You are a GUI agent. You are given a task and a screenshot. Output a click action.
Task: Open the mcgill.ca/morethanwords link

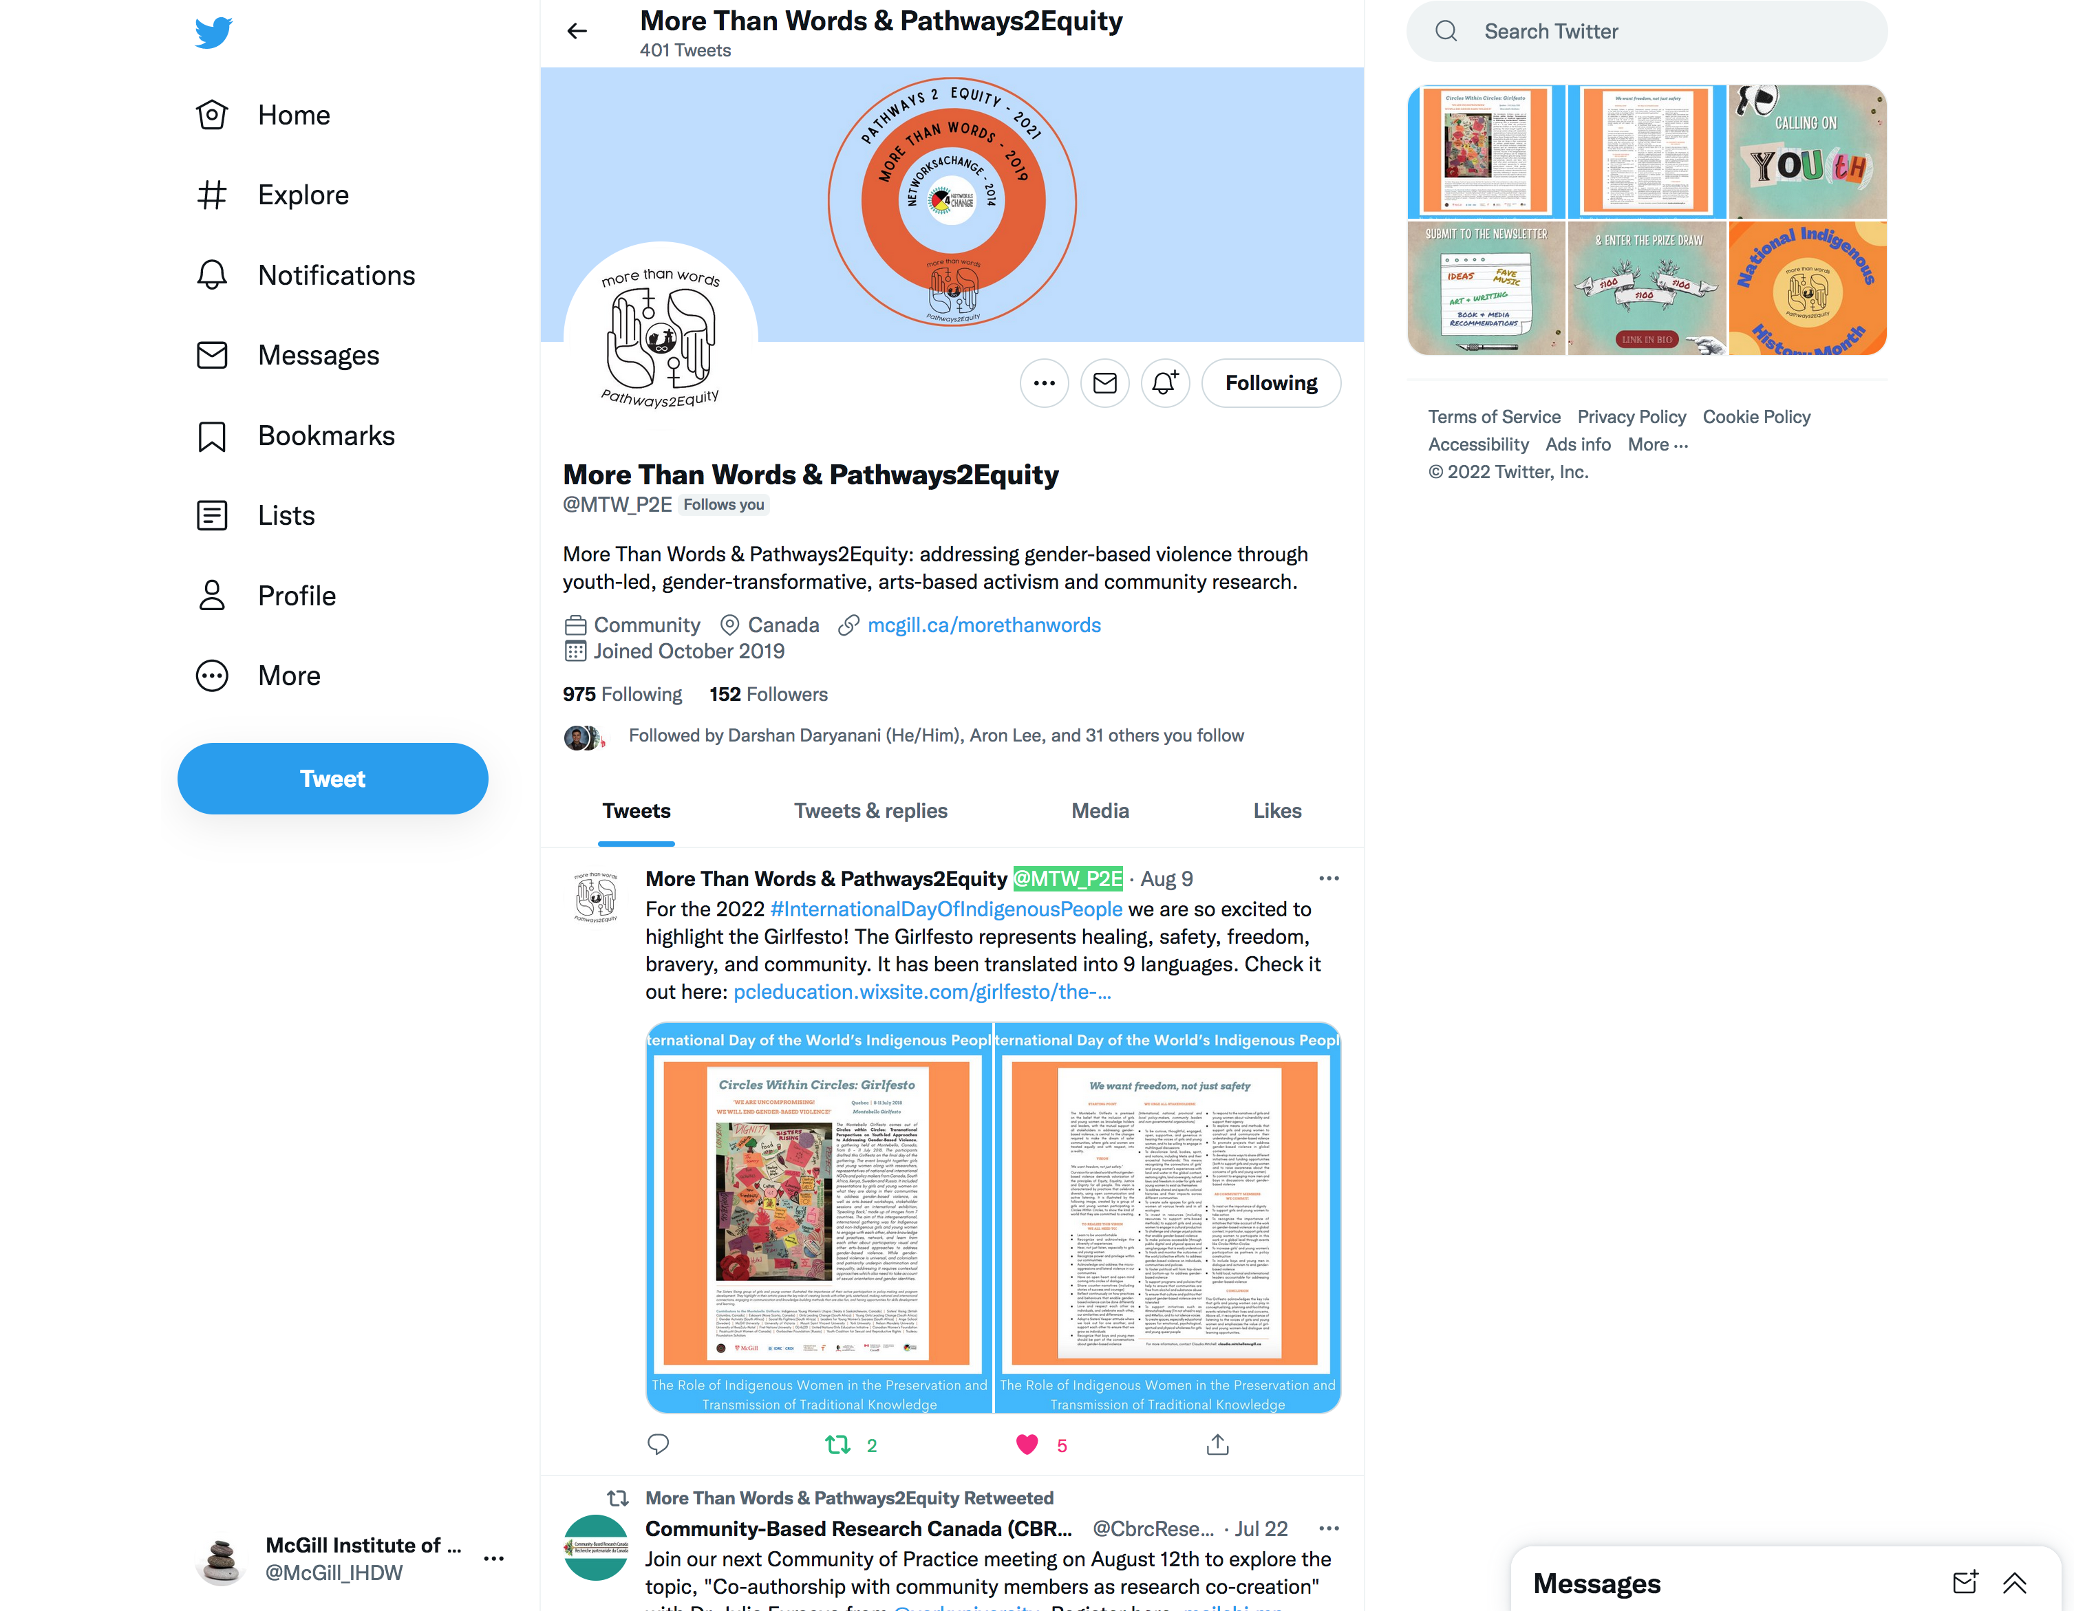984,625
